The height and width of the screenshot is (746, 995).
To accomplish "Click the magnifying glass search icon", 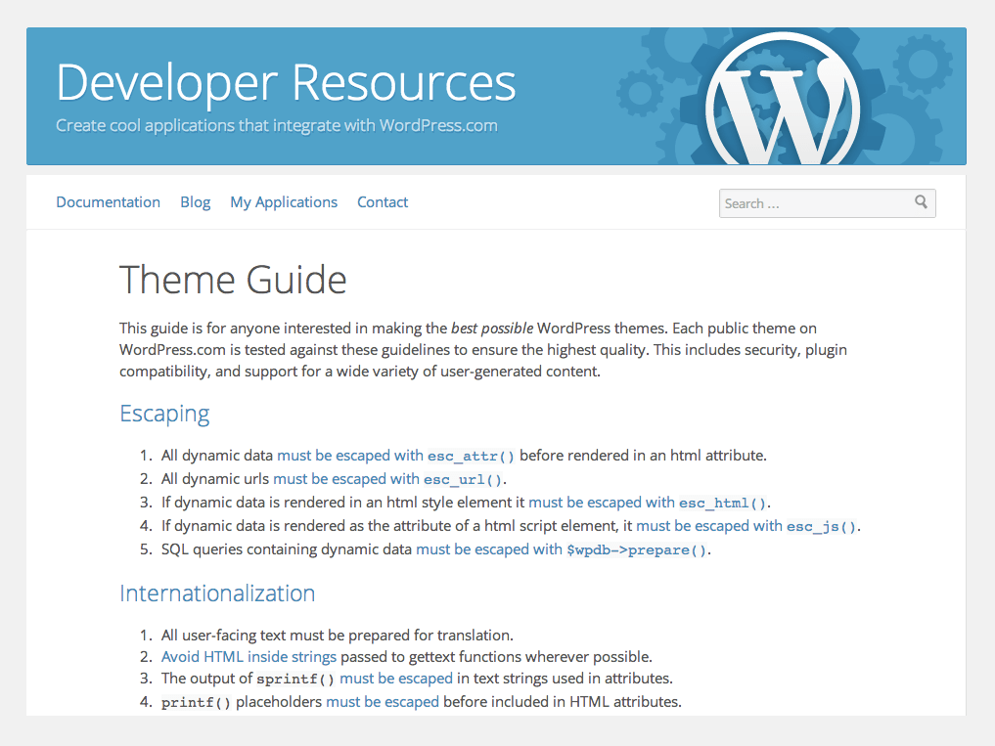I will (921, 201).
